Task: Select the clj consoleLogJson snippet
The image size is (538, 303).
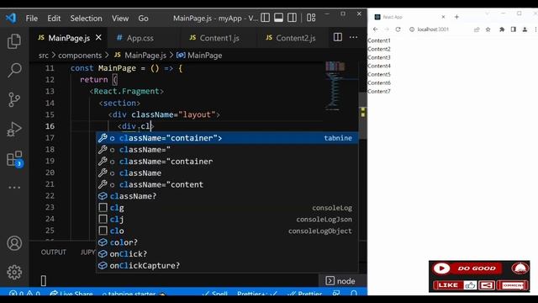Action: (x=227, y=219)
